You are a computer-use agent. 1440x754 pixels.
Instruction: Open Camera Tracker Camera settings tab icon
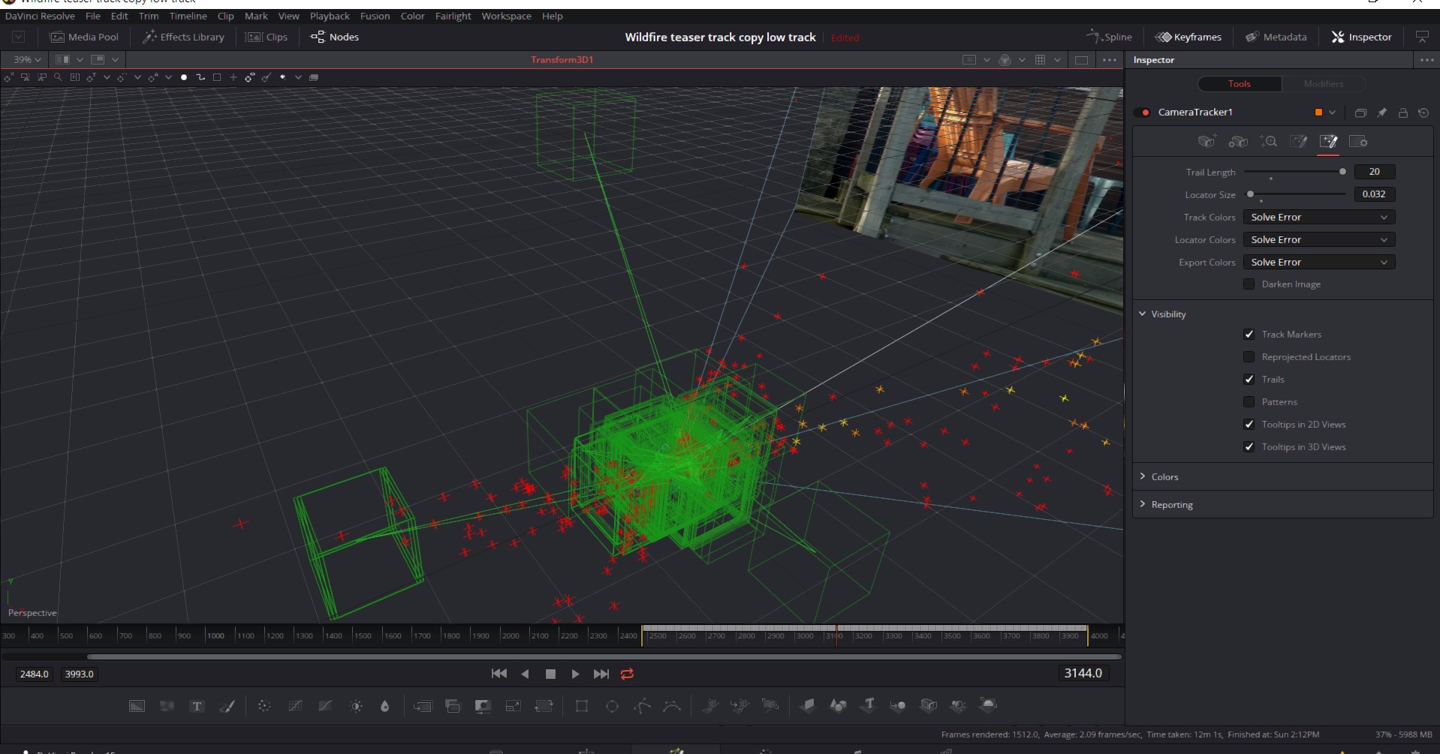tap(1237, 141)
